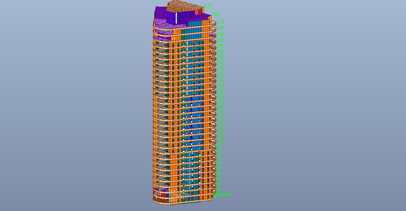Select the 32F story label
Screen dimensions: 406x211
(215, 14)
